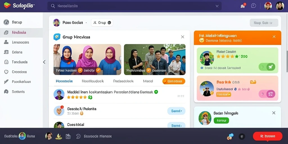Click the dark round plus icon in bottom bar
The image size is (288, 144).
[x=242, y=136]
